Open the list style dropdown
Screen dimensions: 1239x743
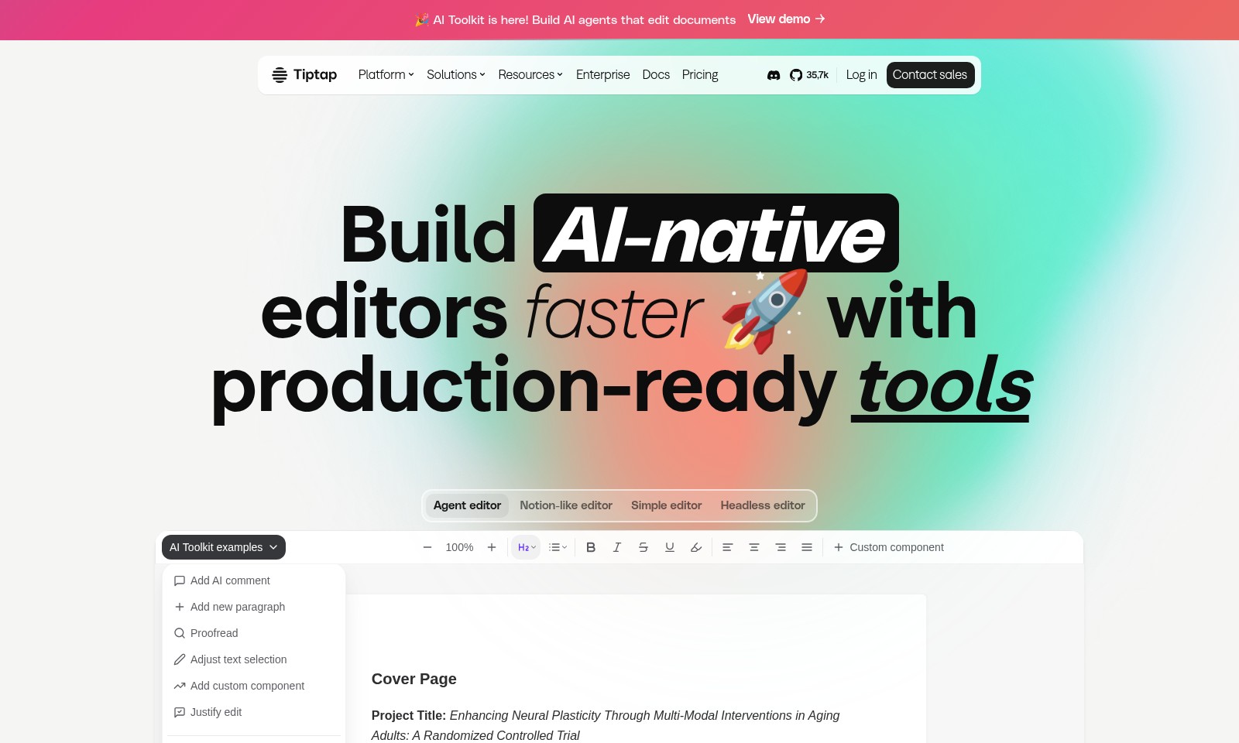(558, 547)
